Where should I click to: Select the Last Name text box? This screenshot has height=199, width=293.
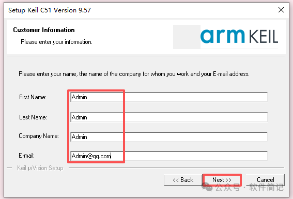tap(169, 117)
